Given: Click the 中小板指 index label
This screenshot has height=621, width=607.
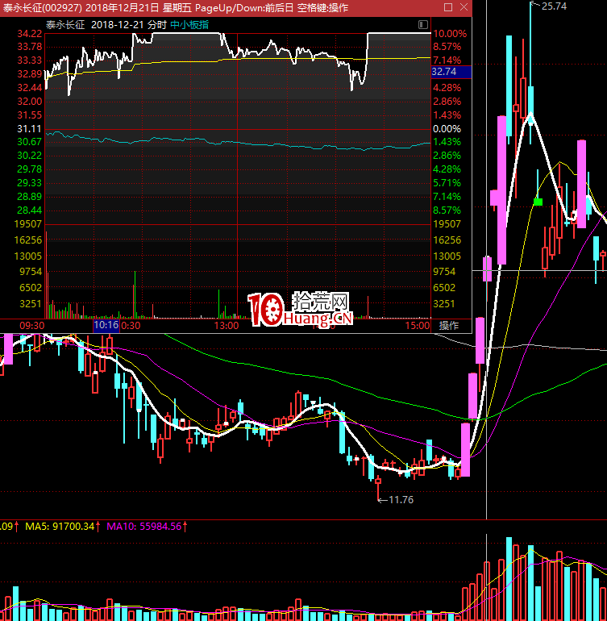Looking at the screenshot, I should pos(189,25).
